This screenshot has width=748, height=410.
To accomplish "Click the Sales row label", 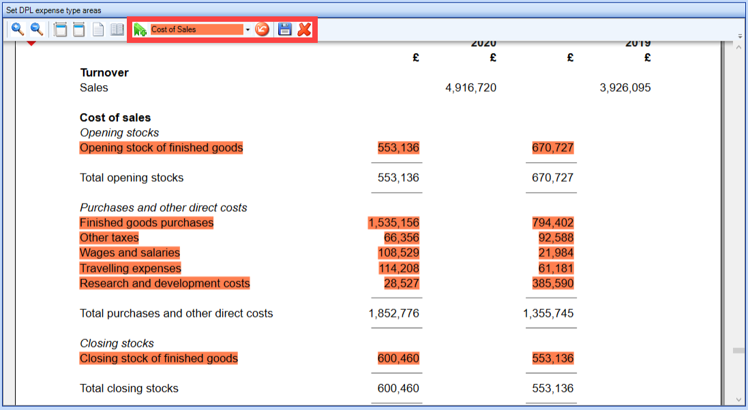I will click(x=94, y=88).
